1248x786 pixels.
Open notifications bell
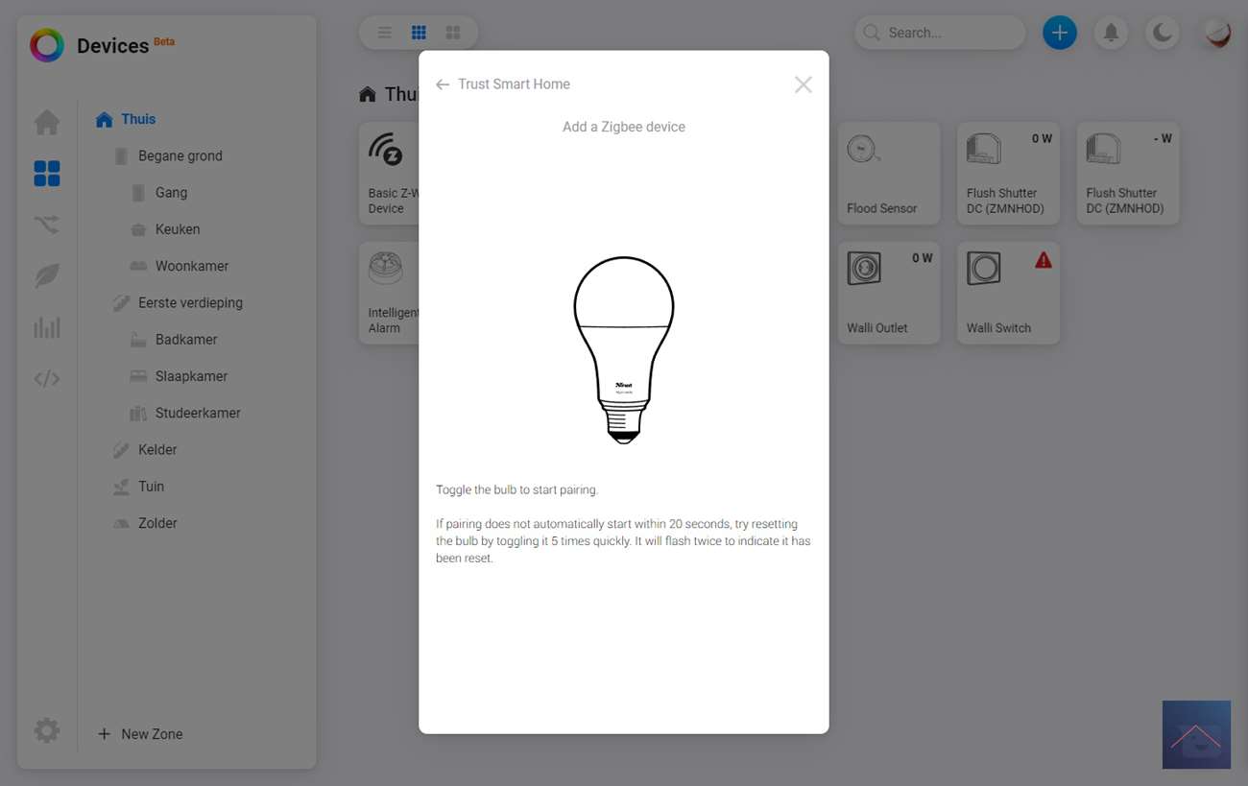[x=1111, y=33]
